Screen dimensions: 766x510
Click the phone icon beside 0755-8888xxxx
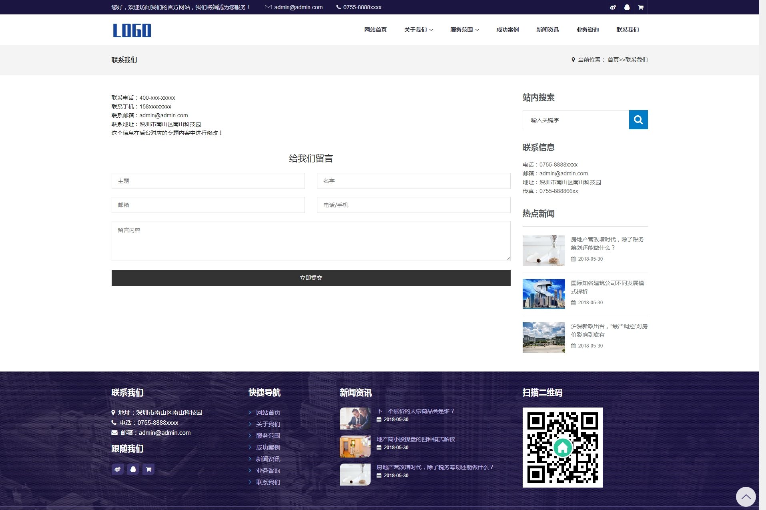point(338,7)
